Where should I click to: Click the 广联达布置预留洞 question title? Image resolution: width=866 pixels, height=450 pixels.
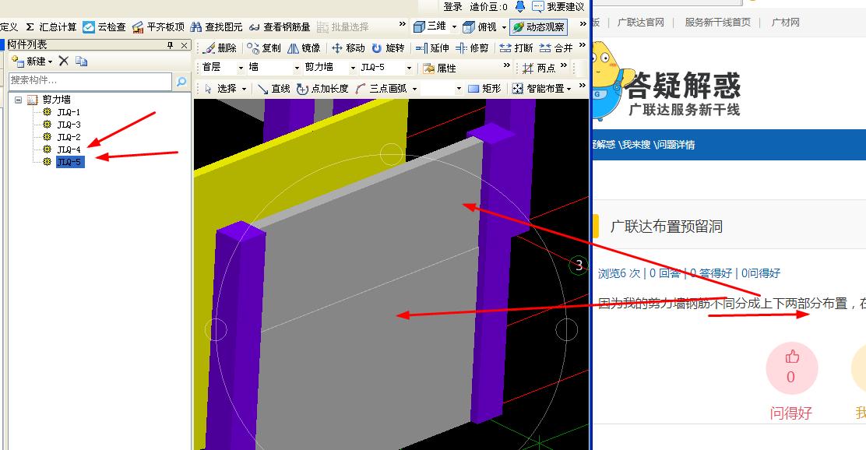[666, 227]
